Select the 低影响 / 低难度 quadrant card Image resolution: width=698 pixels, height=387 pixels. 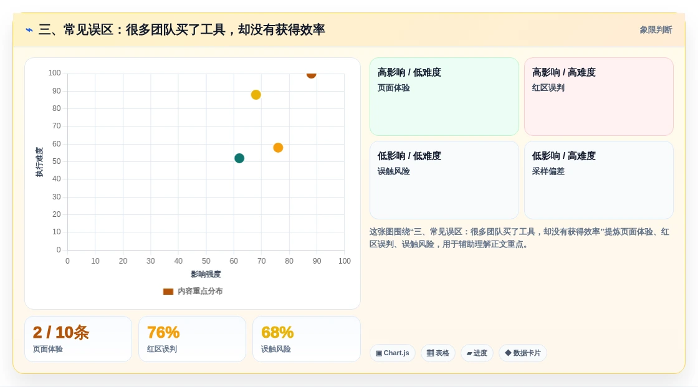[444, 180]
